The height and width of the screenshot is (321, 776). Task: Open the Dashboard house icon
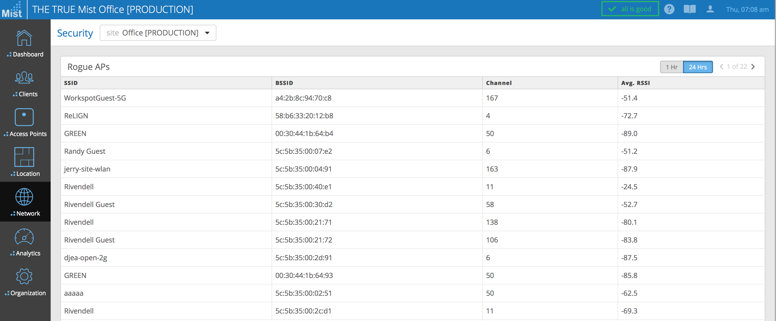(x=24, y=38)
